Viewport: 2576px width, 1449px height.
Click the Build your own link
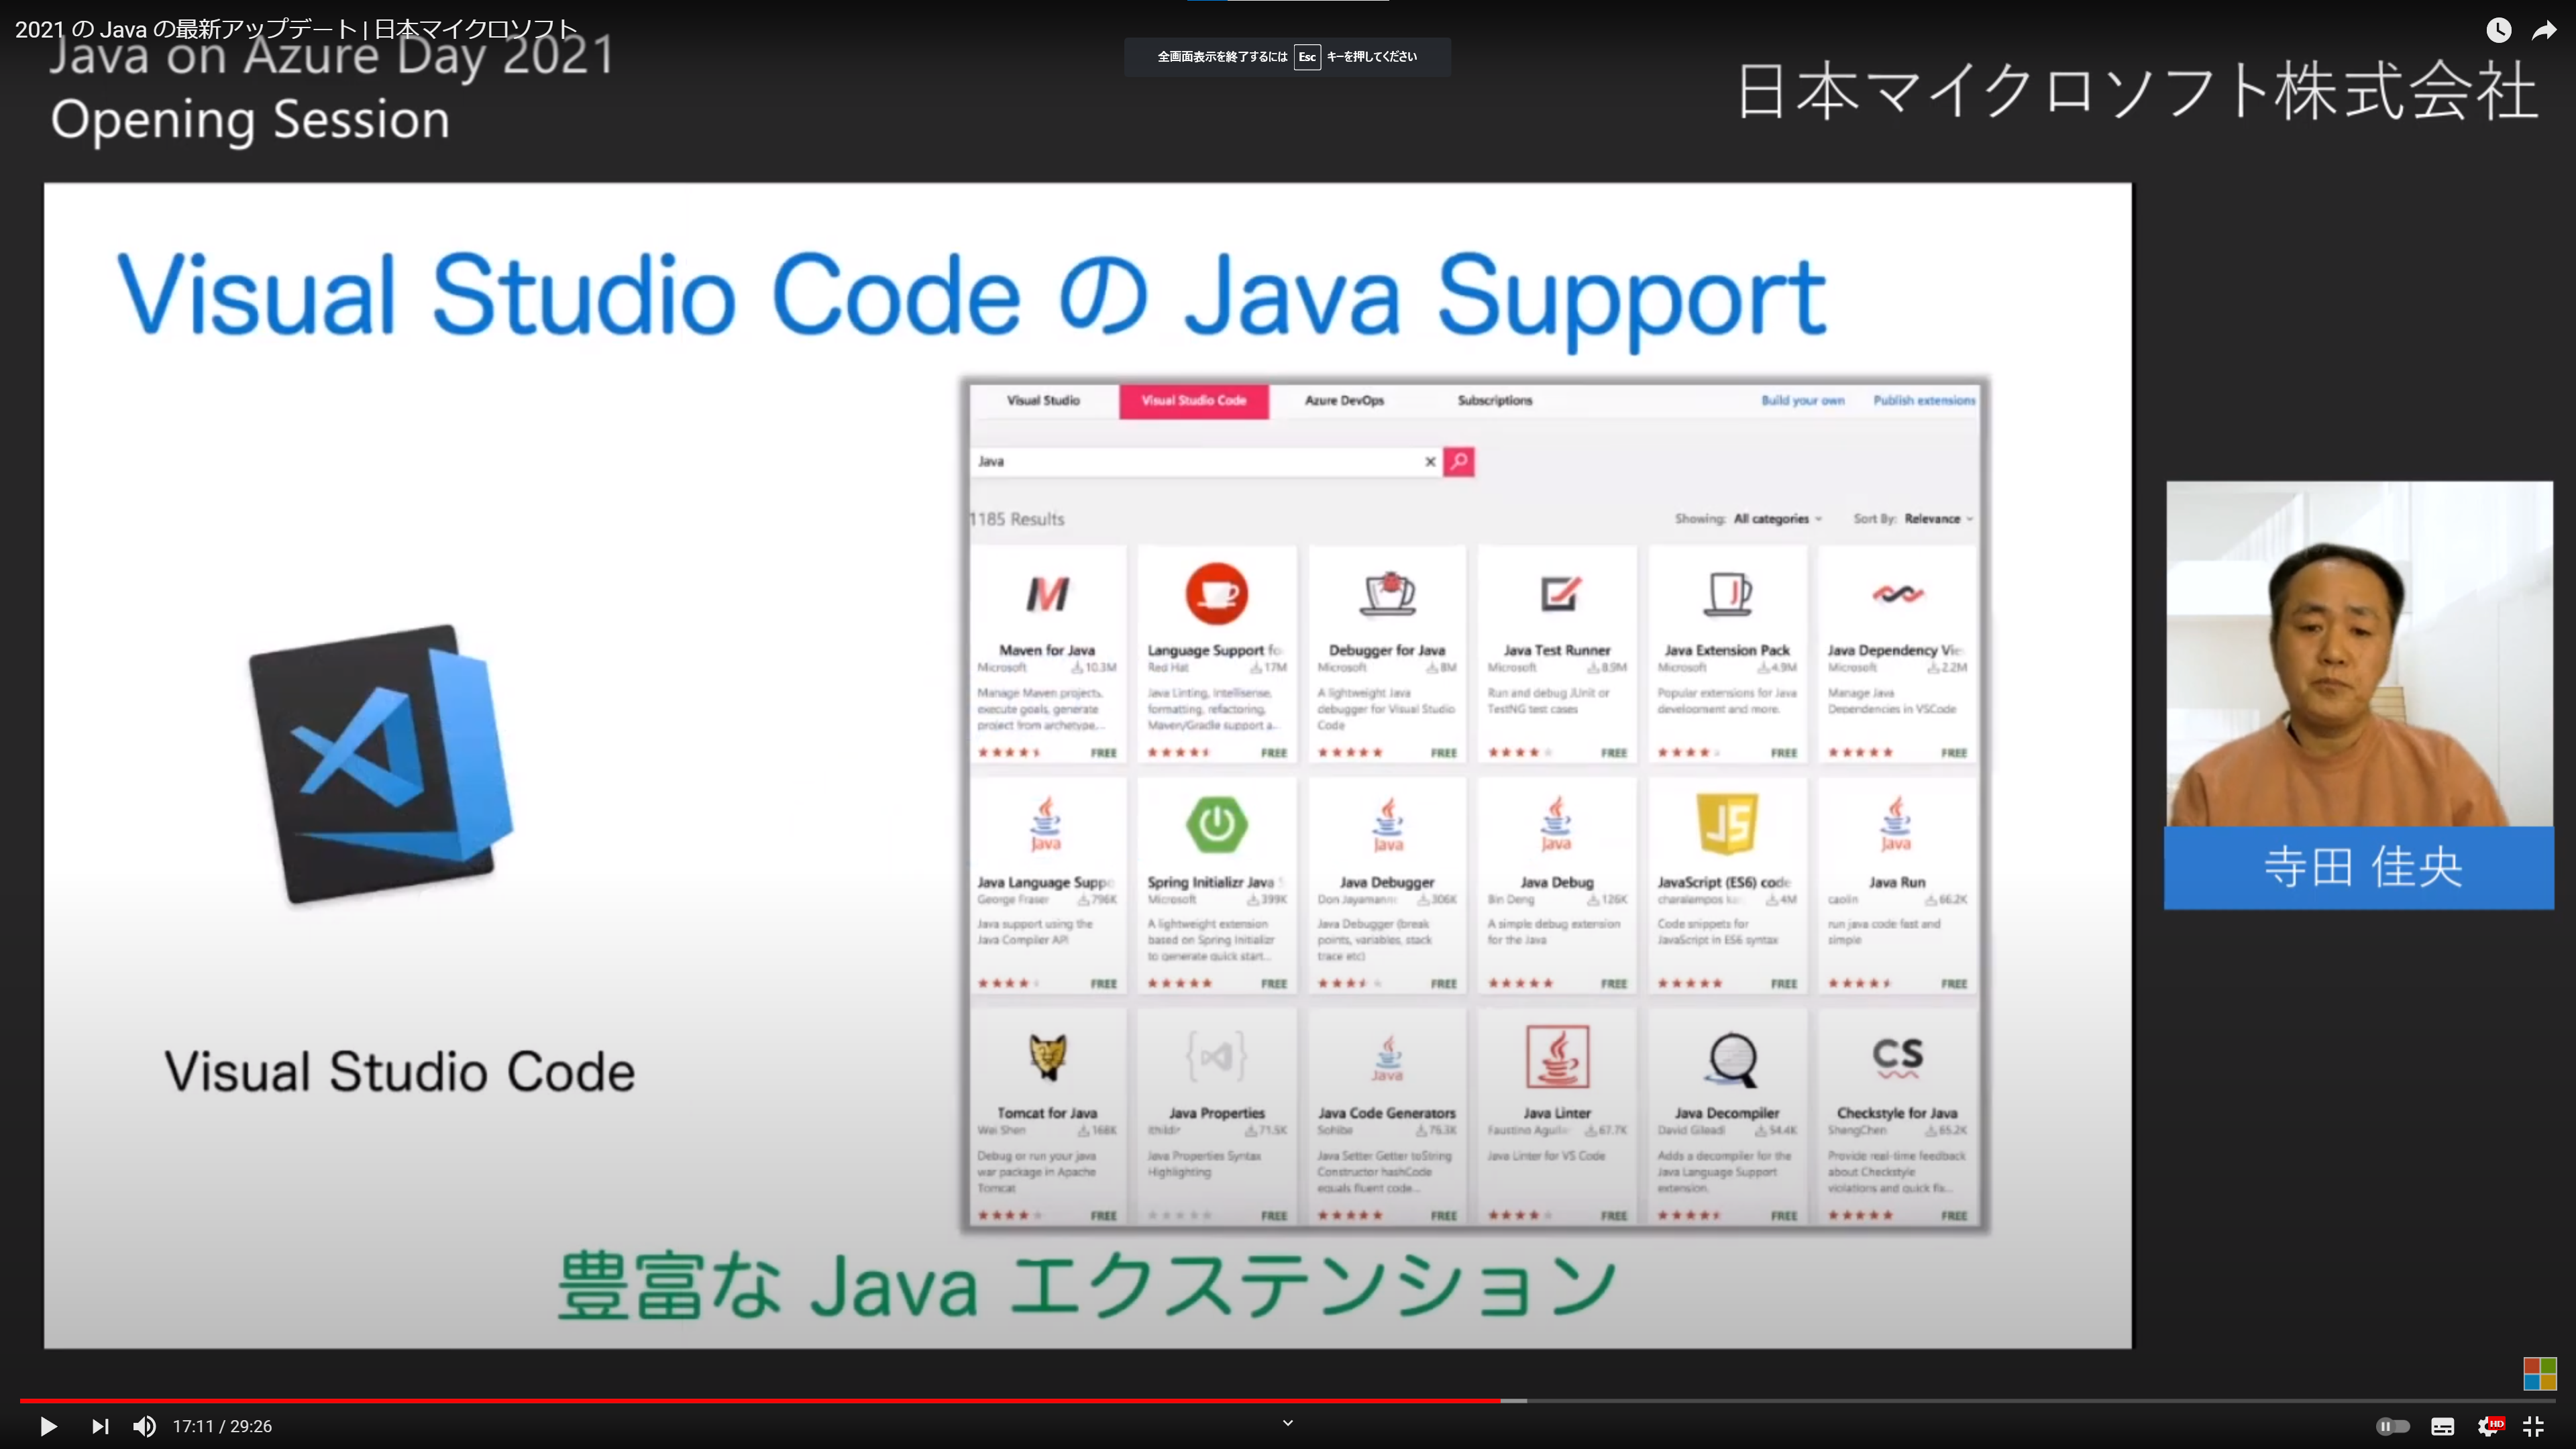(1802, 400)
